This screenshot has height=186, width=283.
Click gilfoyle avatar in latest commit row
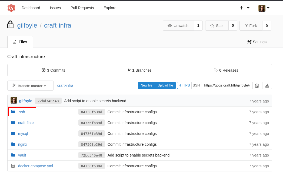[14, 100]
